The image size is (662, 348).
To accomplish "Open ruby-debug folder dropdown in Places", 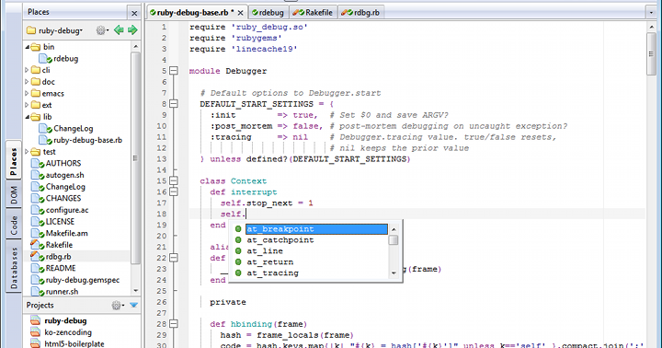I will pyautogui.click(x=54, y=30).
